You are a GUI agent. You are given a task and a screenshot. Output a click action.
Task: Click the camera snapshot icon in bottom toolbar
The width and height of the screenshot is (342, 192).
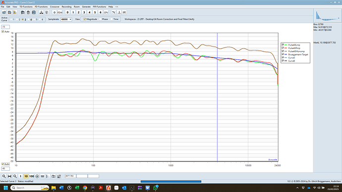pyautogui.click(x=54, y=176)
